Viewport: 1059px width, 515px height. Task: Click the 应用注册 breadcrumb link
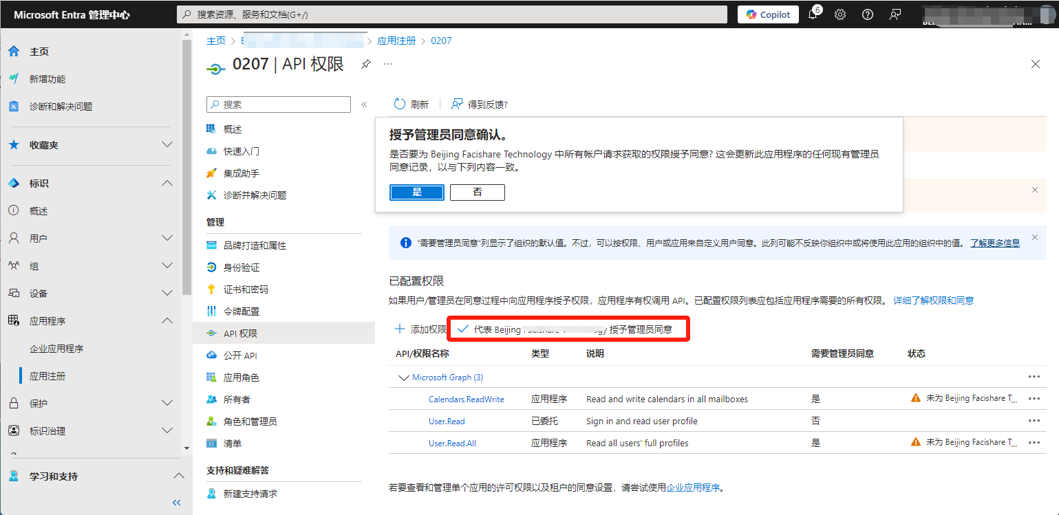tap(396, 41)
